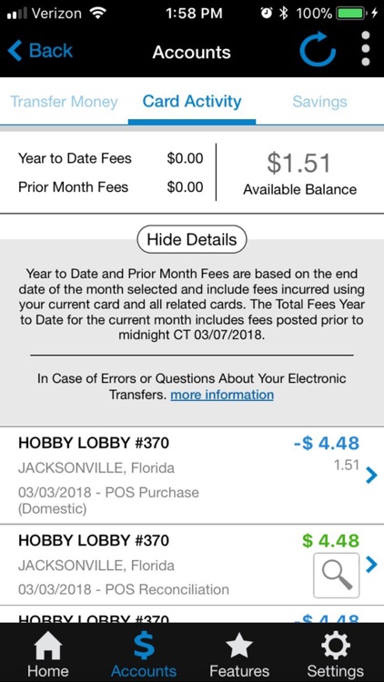Tap the $1.51 Available Balance figure
384x682 pixels.
coord(299,163)
